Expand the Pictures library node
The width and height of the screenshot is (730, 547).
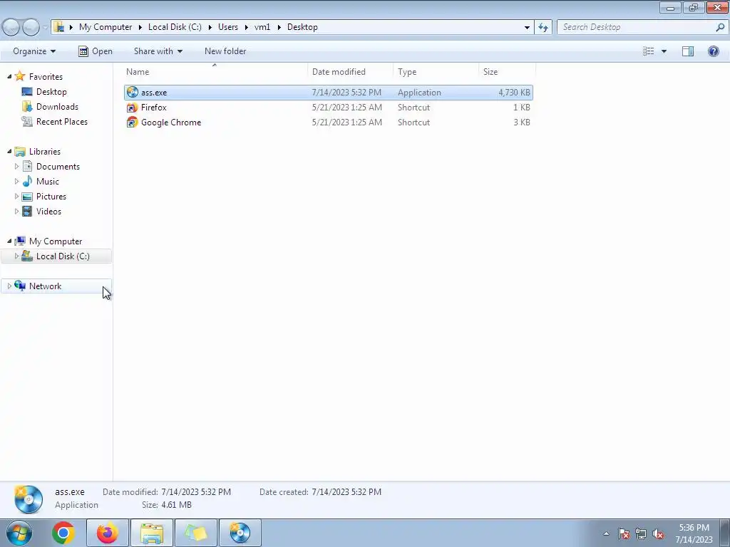coord(17,197)
